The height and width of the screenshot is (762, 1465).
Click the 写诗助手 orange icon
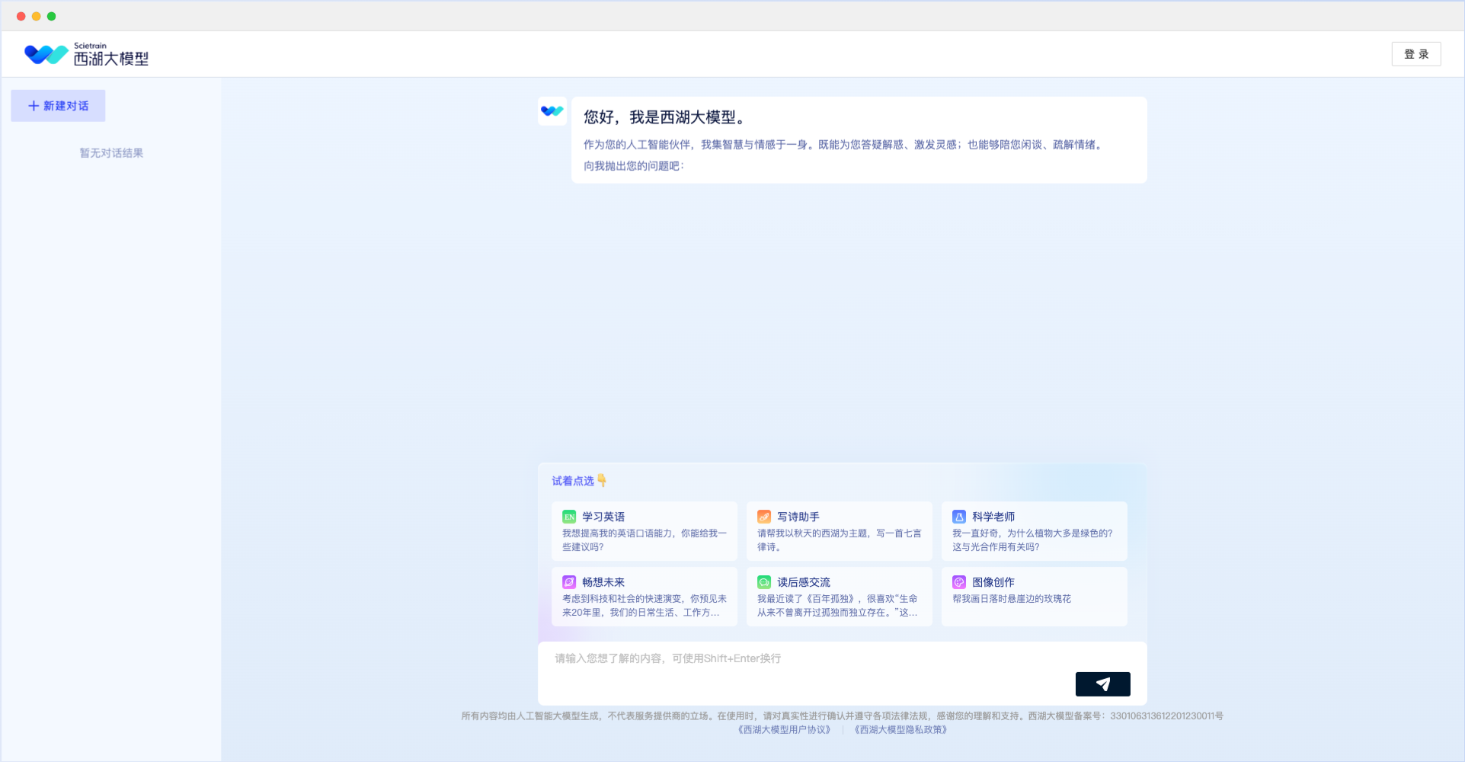click(764, 517)
